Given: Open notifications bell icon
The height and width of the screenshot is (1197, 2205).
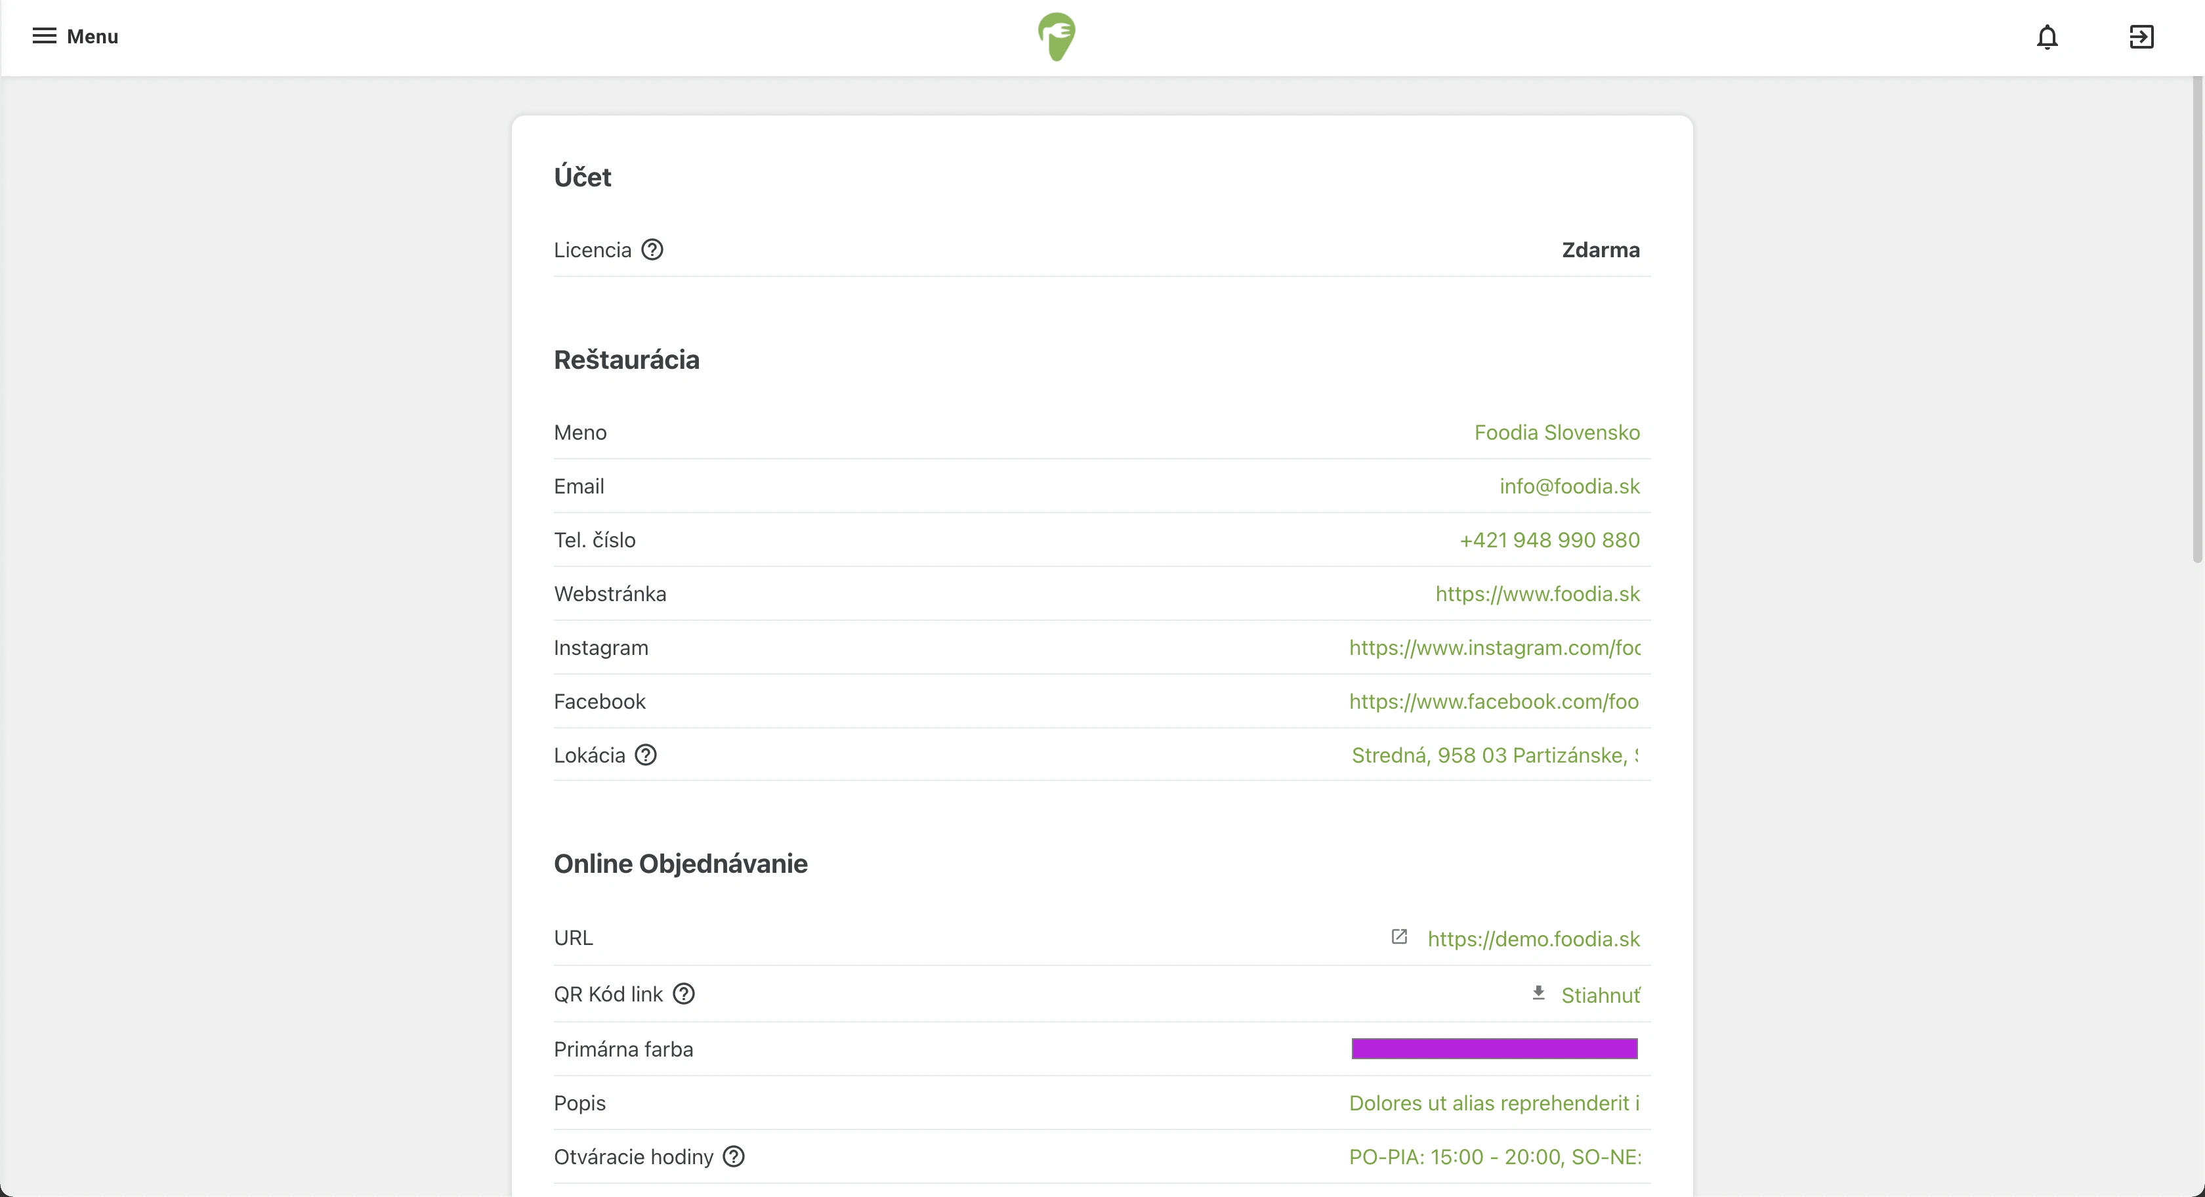Looking at the screenshot, I should (x=2047, y=37).
